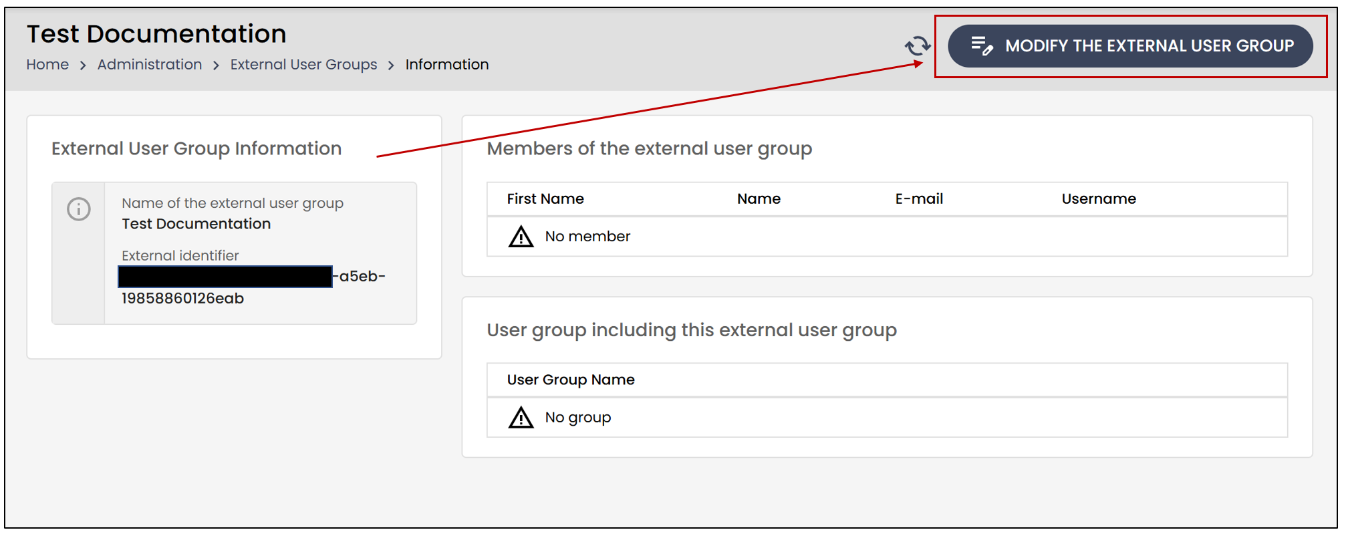The height and width of the screenshot is (538, 1346).
Task: Click chevron after Administration breadcrumb
Action: coord(216,65)
